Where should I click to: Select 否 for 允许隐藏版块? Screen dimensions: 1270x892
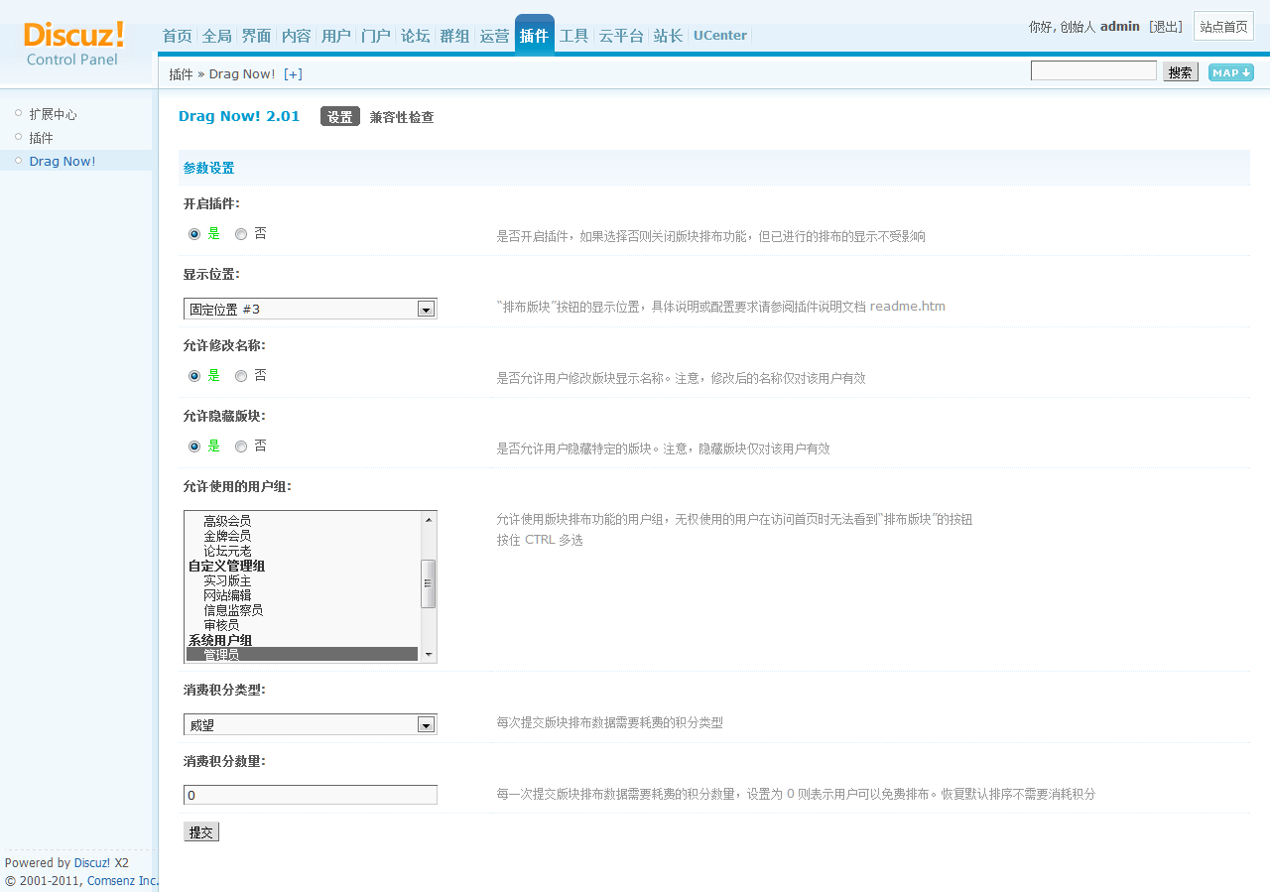pos(241,446)
